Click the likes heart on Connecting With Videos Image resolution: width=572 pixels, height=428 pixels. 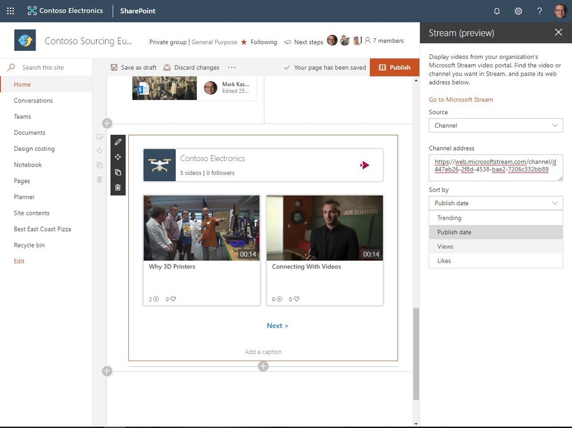[297, 299]
